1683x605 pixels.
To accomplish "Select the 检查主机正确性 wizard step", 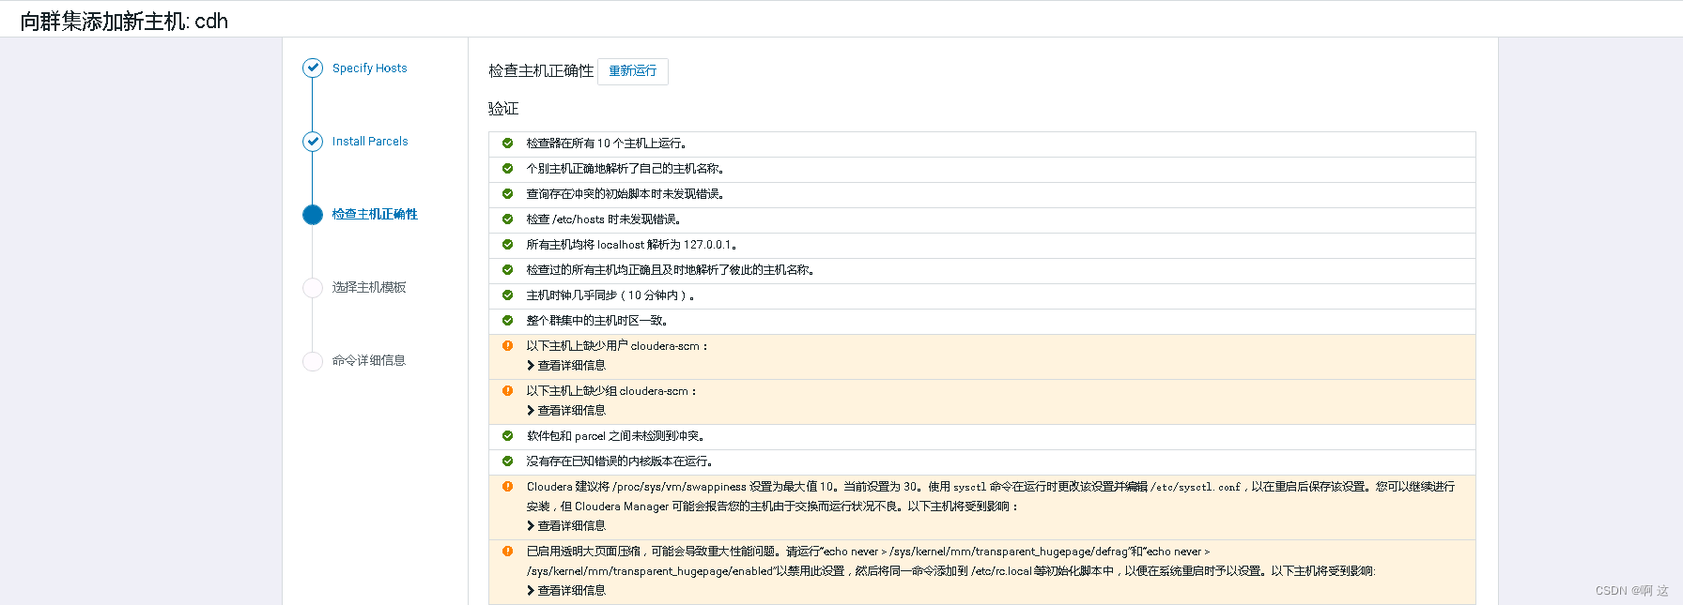I will click(375, 215).
